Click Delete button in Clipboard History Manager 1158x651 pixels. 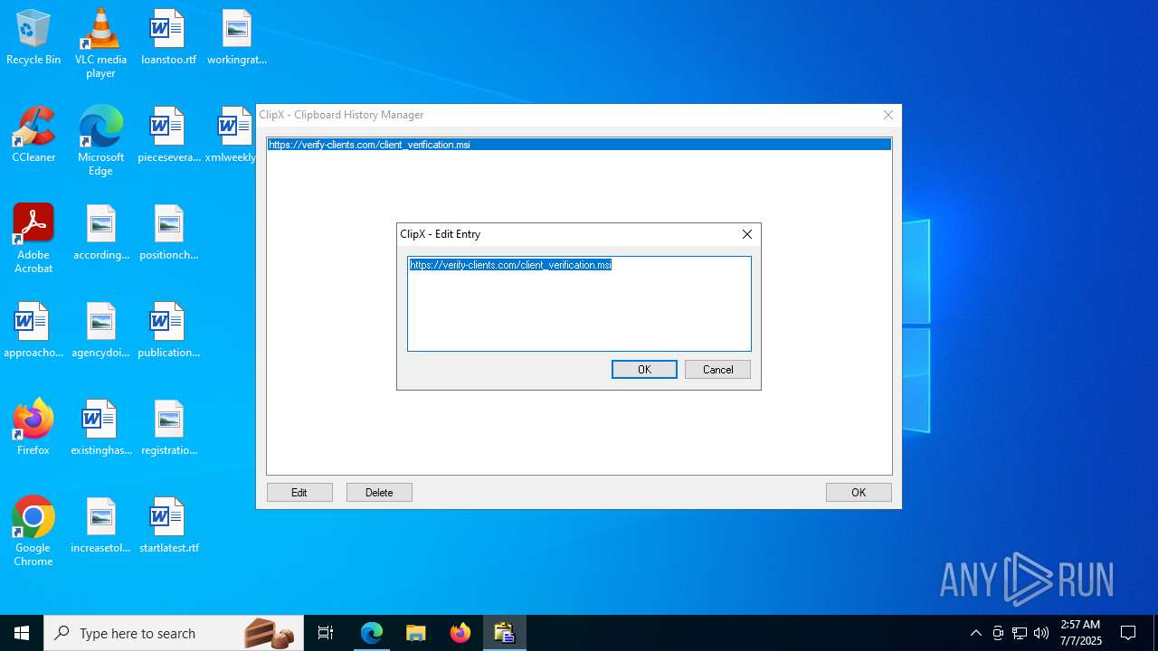coord(379,492)
